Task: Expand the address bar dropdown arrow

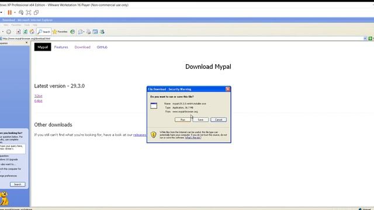Action: click(365, 38)
